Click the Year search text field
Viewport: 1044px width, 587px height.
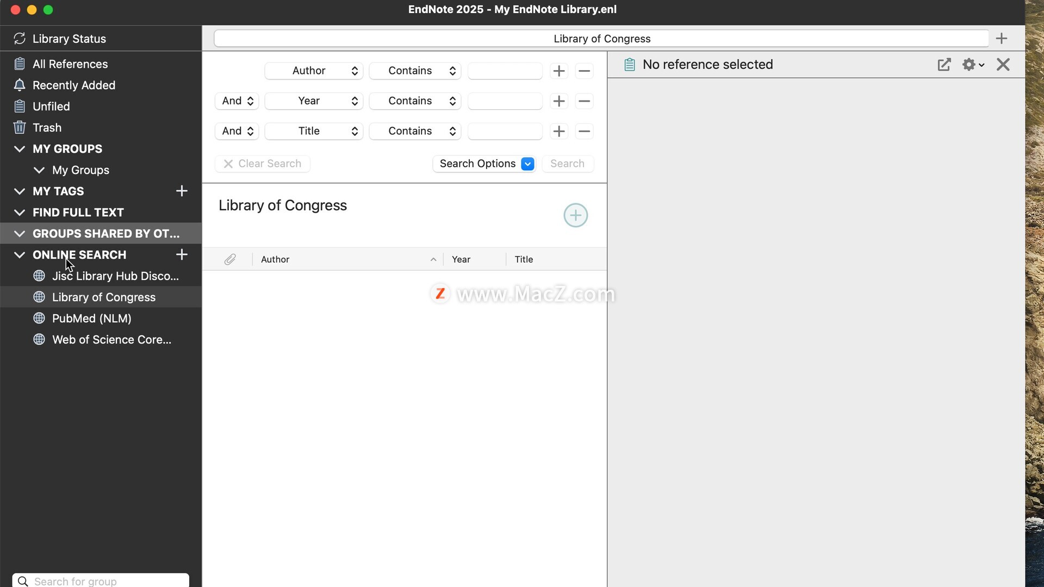(505, 101)
